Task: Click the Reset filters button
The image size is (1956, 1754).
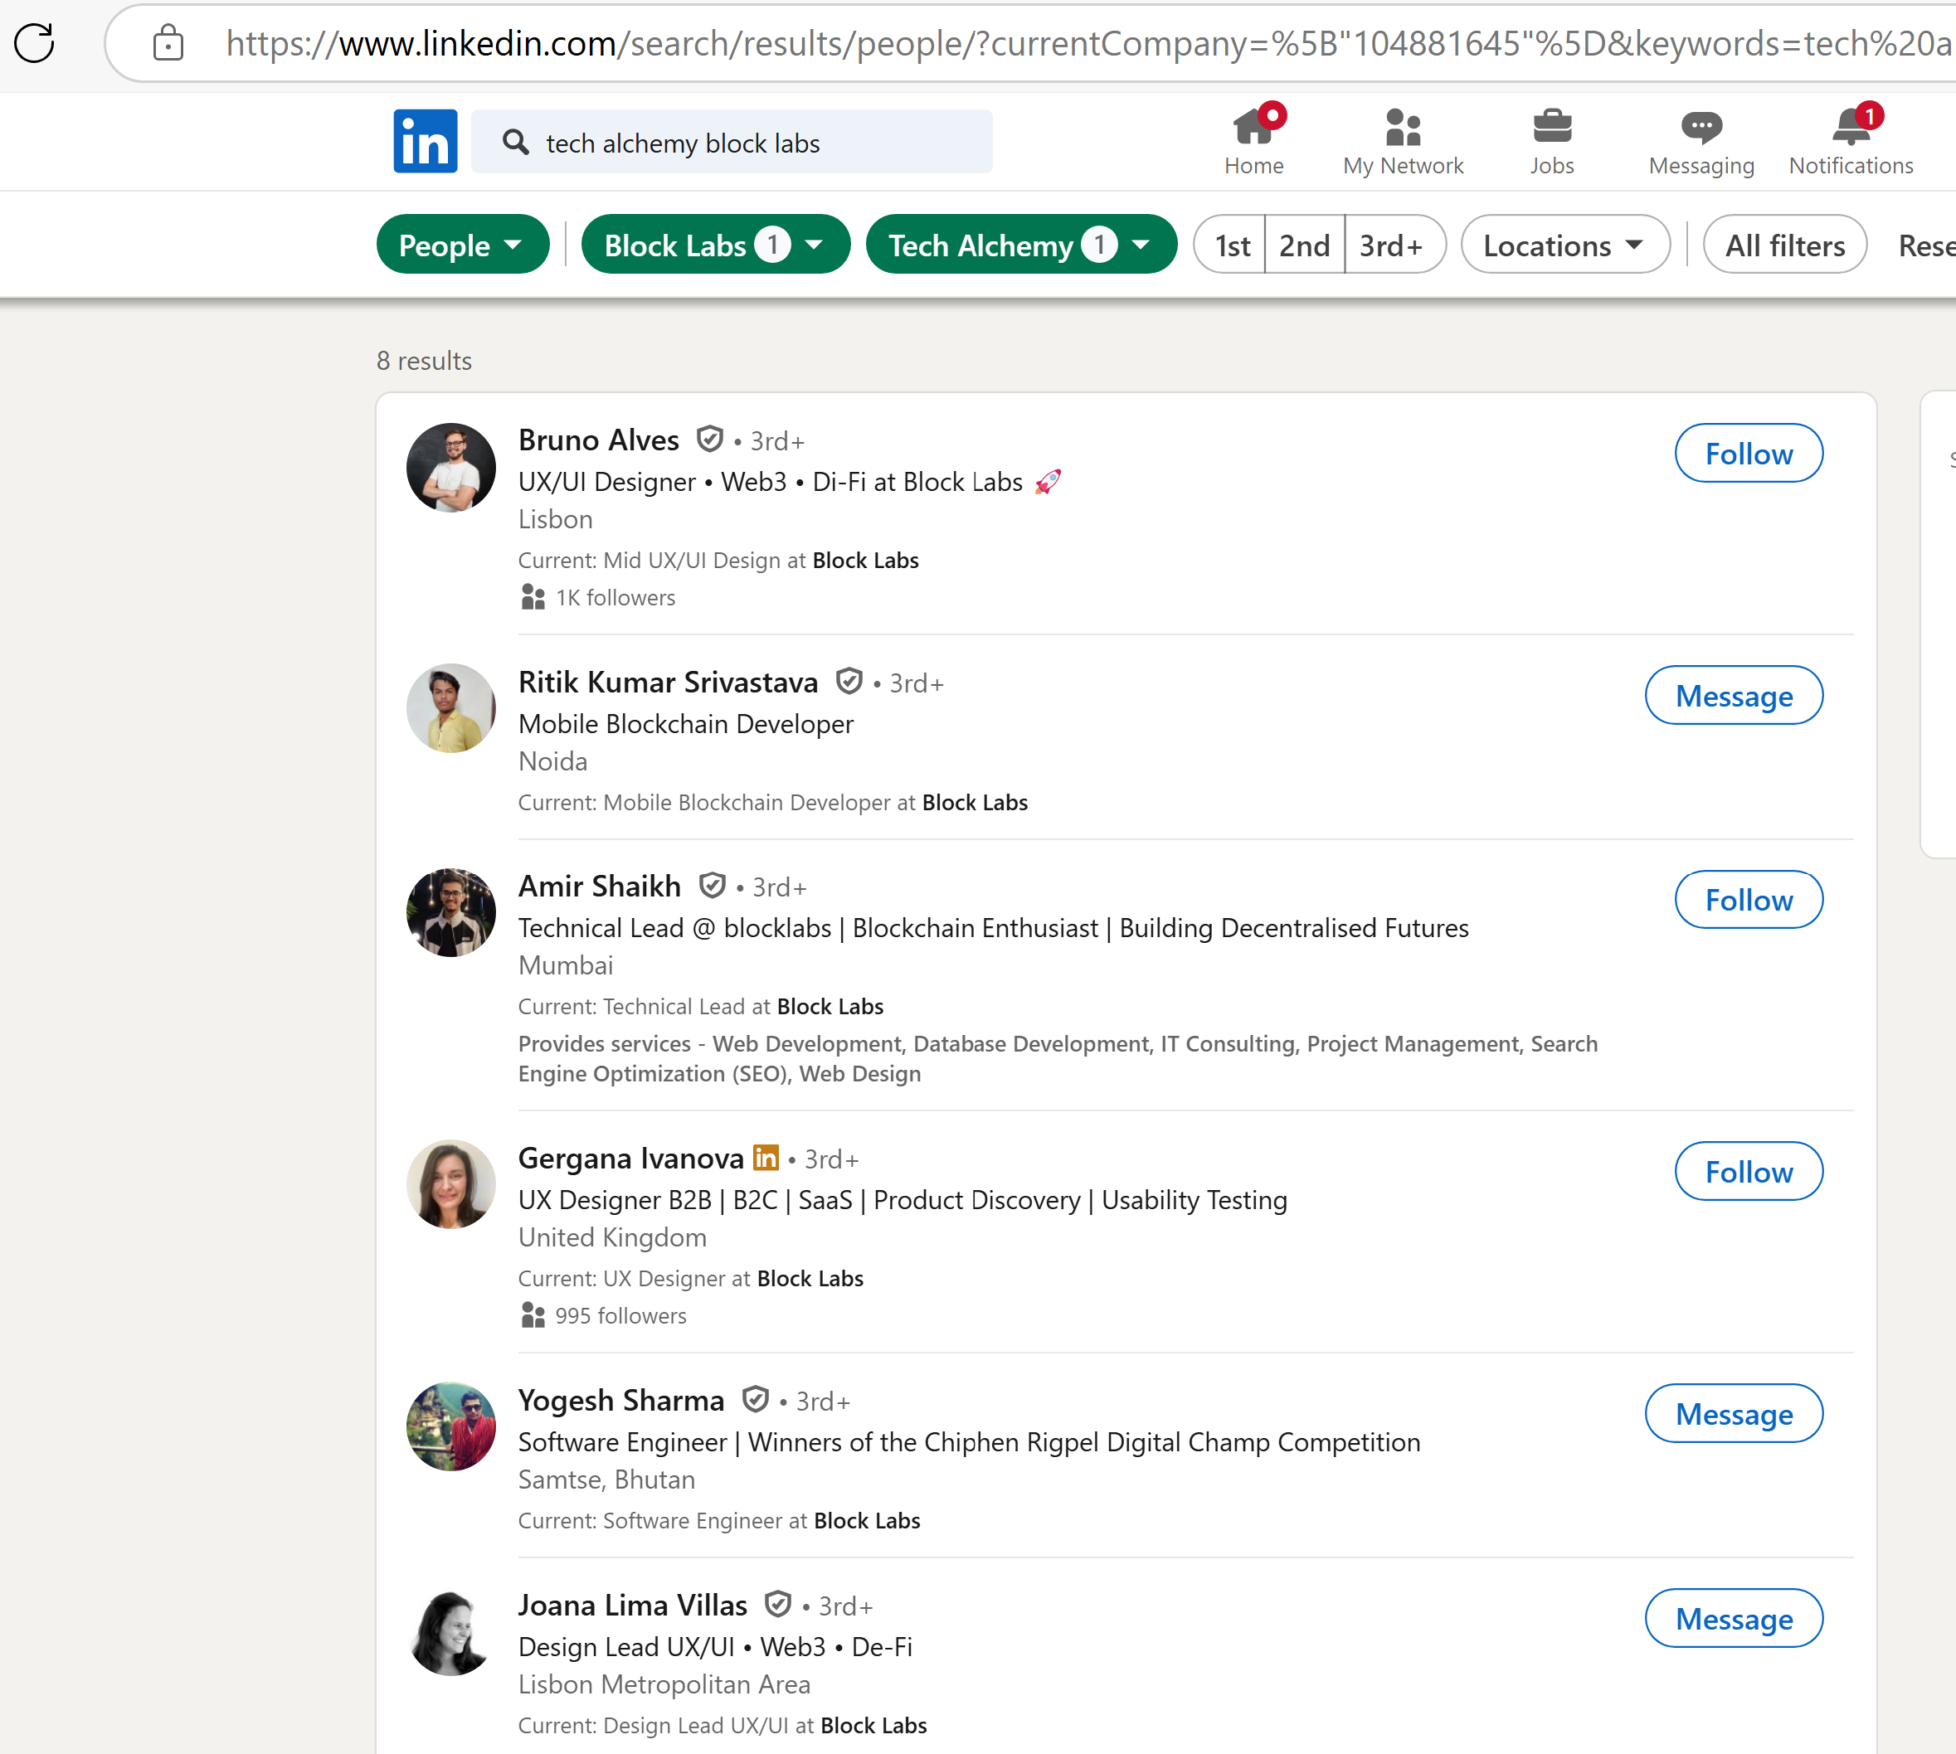Action: pyautogui.click(x=1926, y=245)
